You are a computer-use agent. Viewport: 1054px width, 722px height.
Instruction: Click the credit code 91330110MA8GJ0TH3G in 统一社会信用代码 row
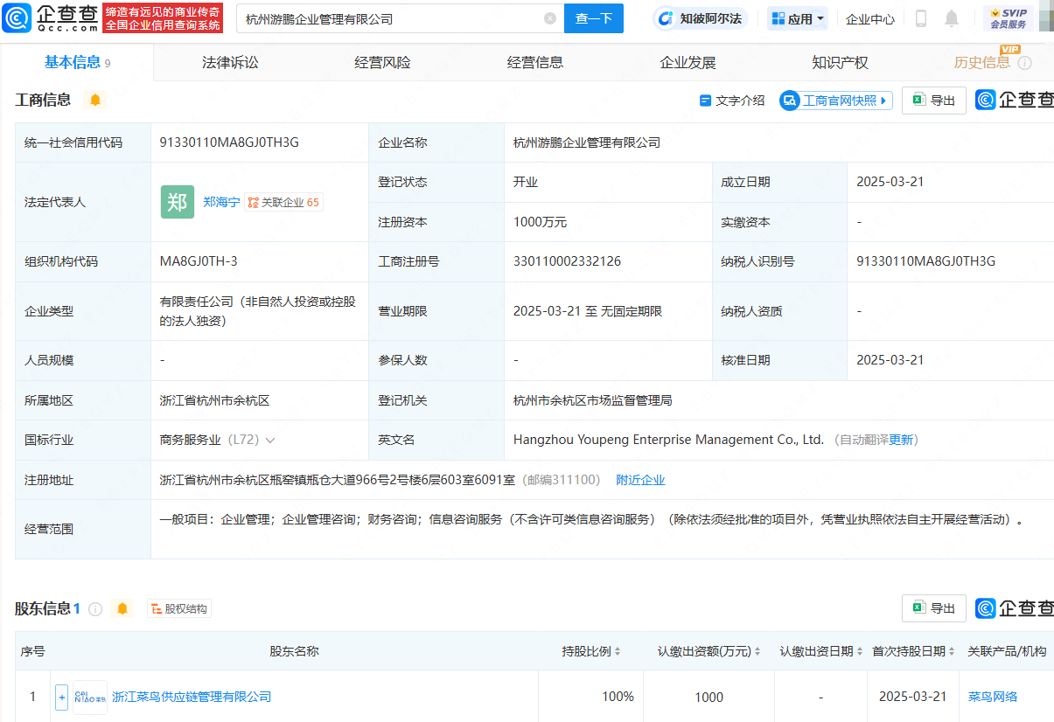(x=229, y=142)
